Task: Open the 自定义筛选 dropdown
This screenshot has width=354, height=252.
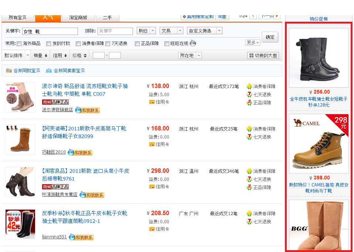Action: (x=205, y=31)
